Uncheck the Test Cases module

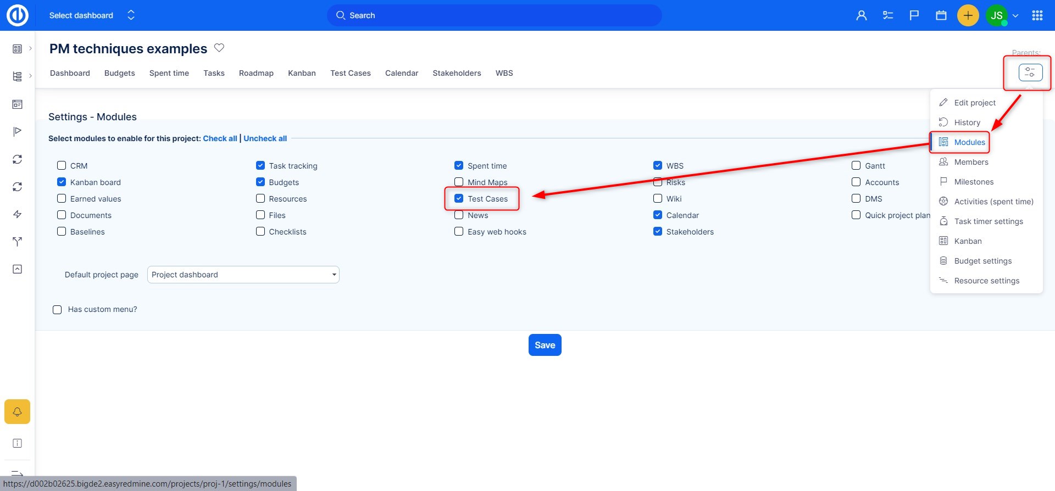pos(459,198)
